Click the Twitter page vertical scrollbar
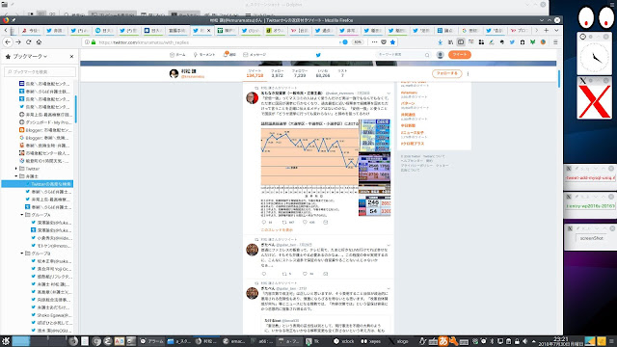This screenshot has width=617, height=347. tap(559, 79)
